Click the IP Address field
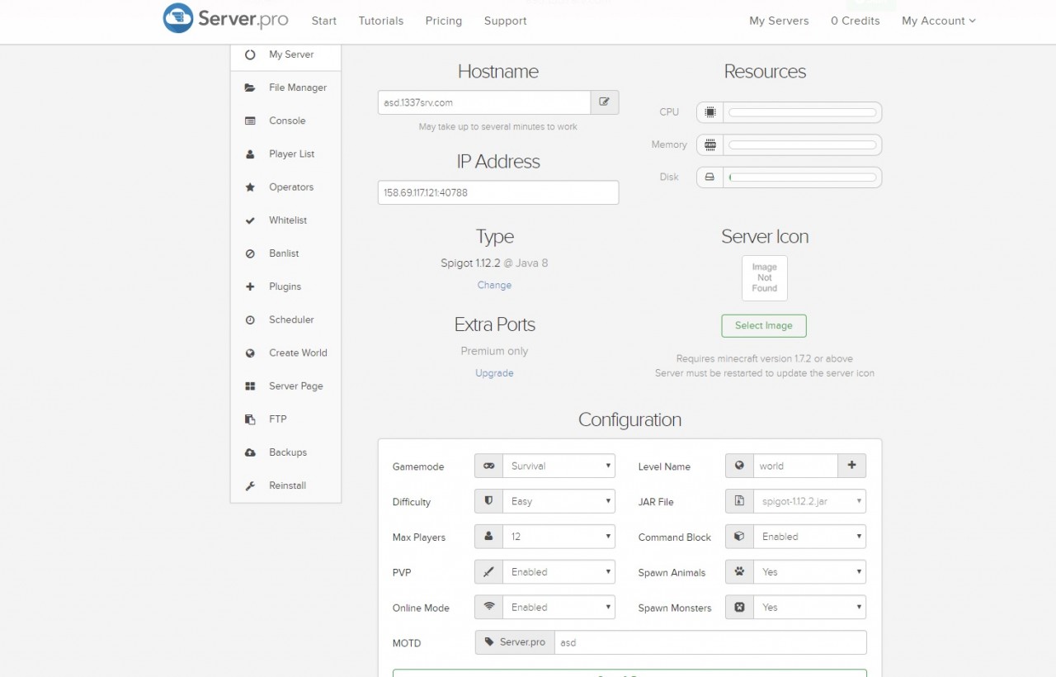The image size is (1056, 677). point(498,192)
